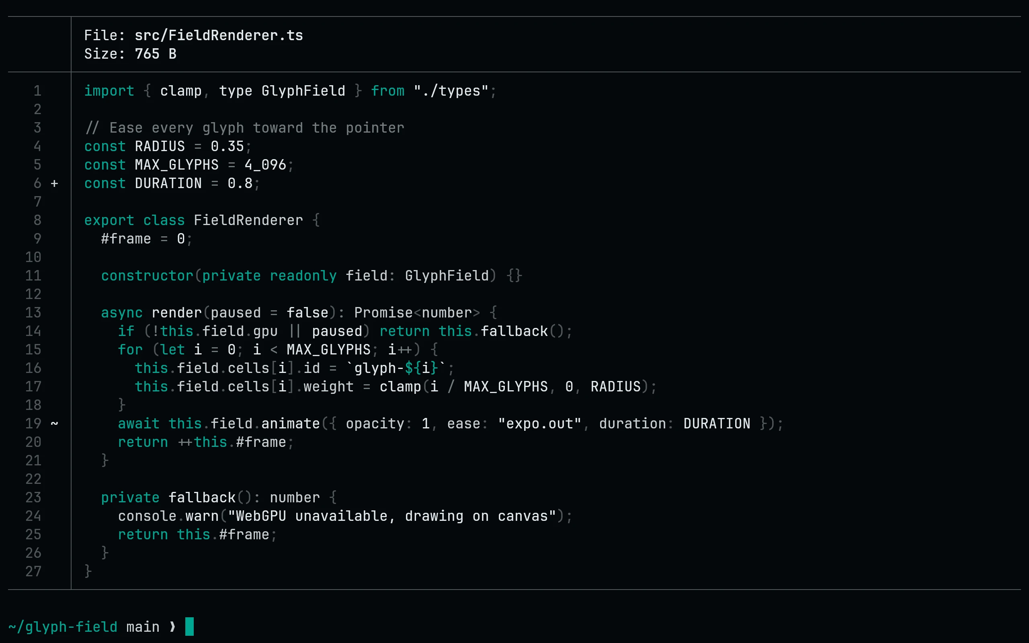Image resolution: width=1029 pixels, height=643 pixels.
Task: Click 'Promise<number>' return type on line 13
Action: (417, 313)
